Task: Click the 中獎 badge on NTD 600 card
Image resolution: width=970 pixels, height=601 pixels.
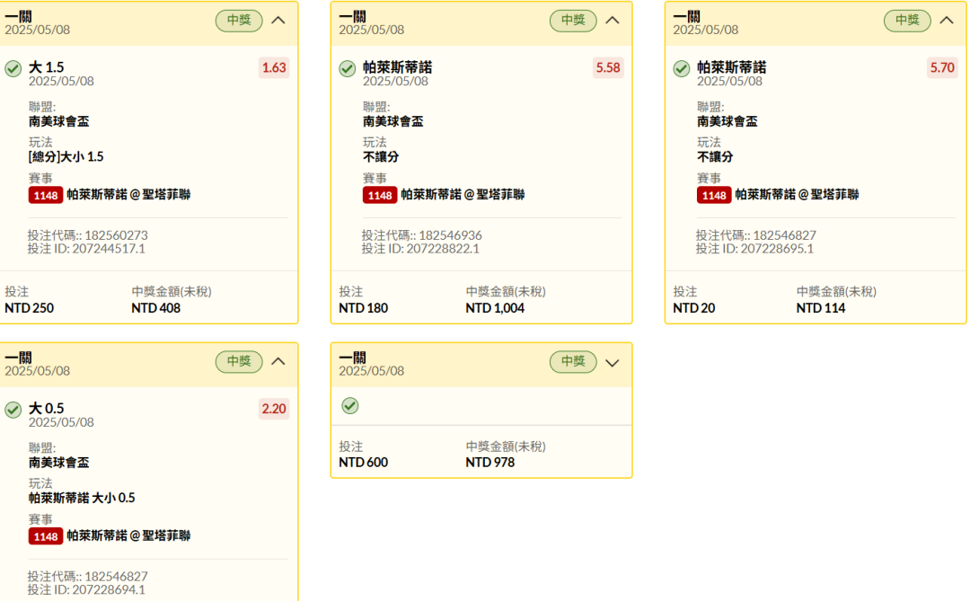Action: point(573,361)
